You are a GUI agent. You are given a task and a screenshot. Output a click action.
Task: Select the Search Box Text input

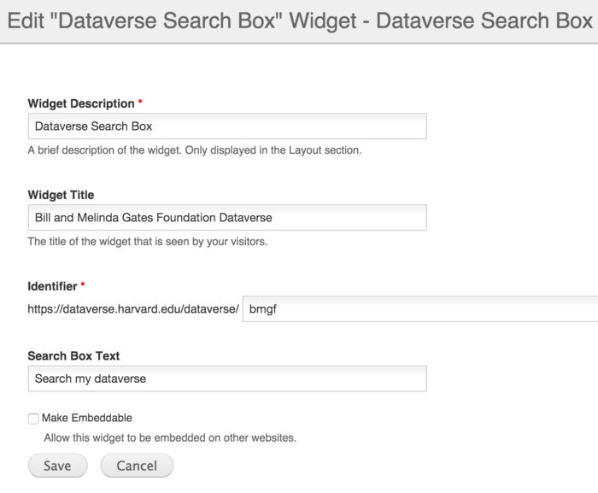(227, 379)
